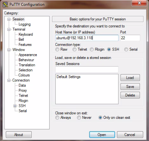Open the Appearance settings category
This screenshot has height=141, width=149.
coord(28,55)
